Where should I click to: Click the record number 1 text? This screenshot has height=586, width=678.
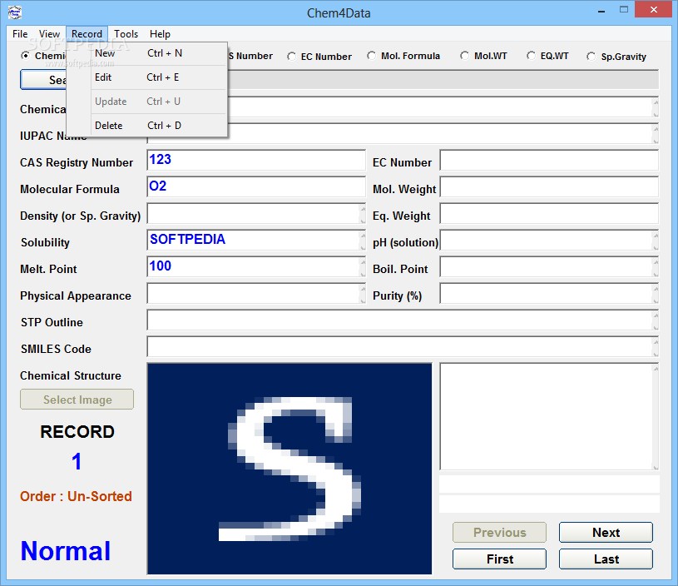(x=77, y=461)
